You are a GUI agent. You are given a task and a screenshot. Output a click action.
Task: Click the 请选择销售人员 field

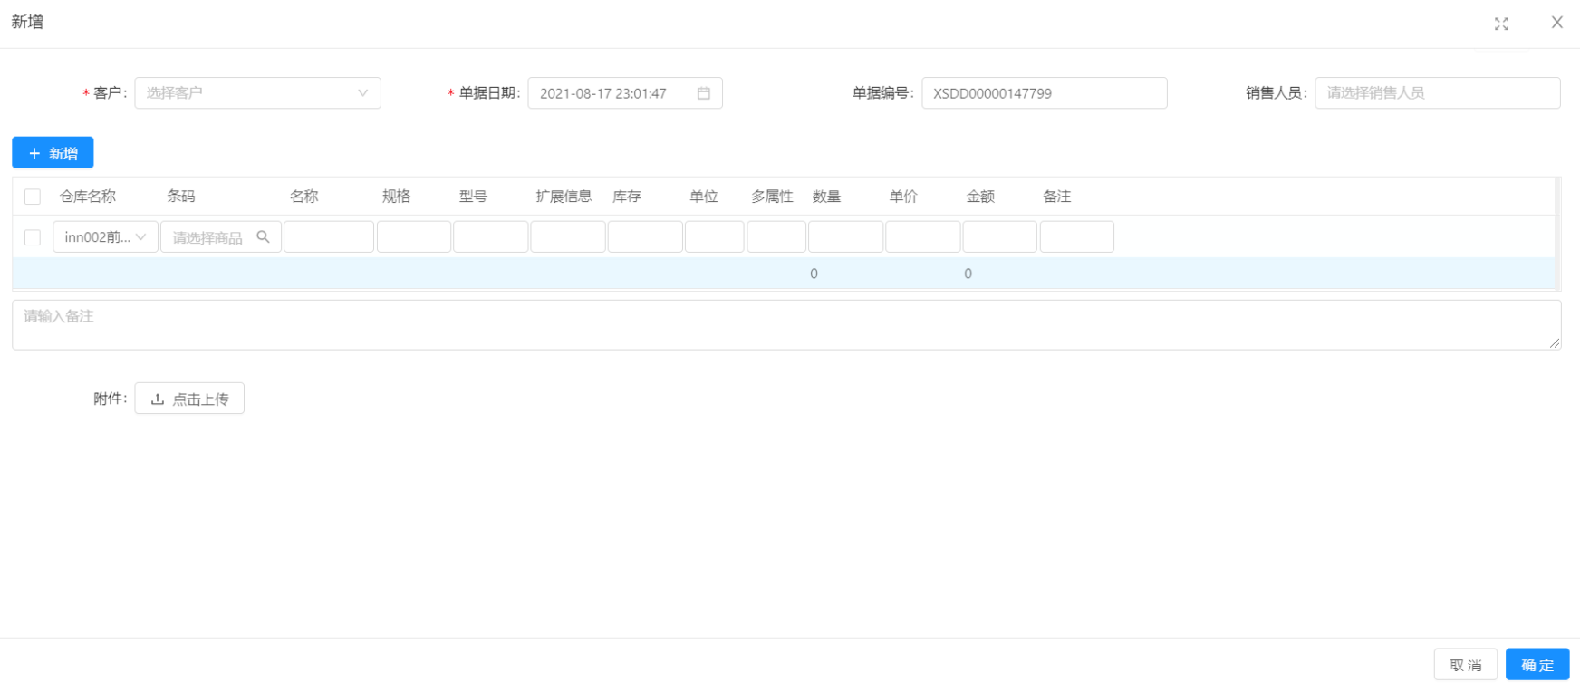click(1438, 92)
